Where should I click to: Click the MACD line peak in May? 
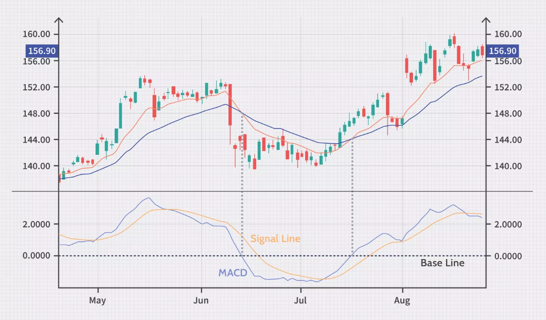[149, 198]
